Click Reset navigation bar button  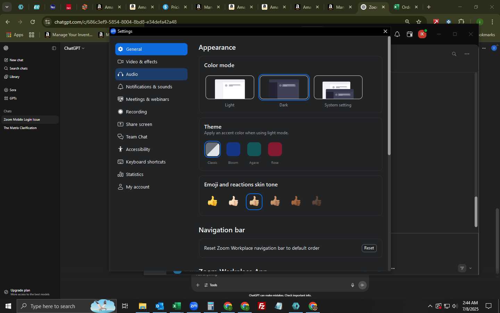pyautogui.click(x=369, y=248)
